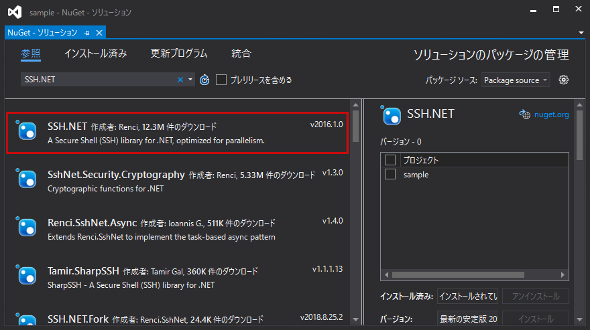Switch to the 参照 tab

31,54
